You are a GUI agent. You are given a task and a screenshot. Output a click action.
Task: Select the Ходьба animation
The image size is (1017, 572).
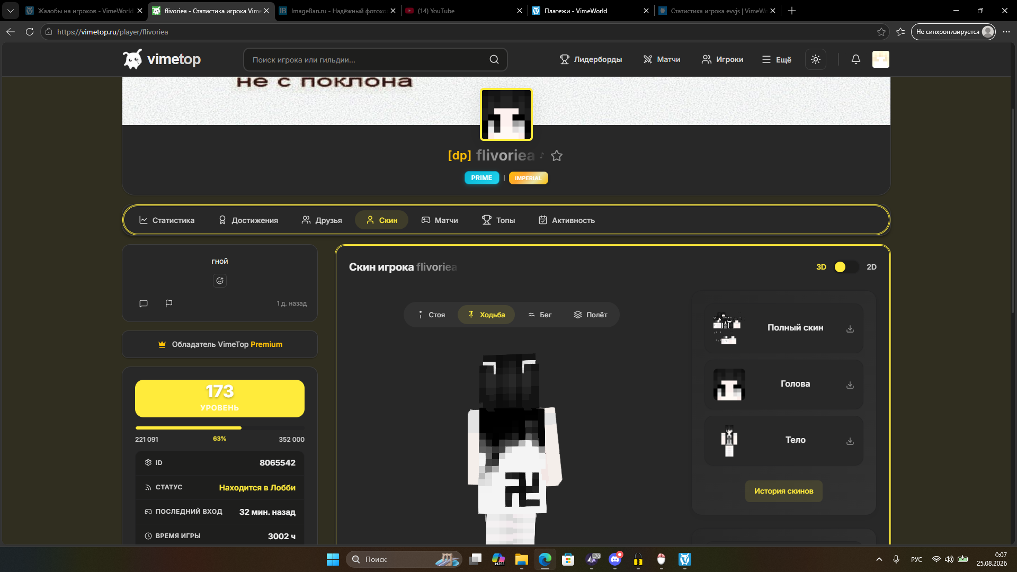coord(486,315)
